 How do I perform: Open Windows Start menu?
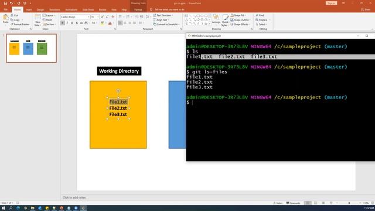pyautogui.click(x=4, y=208)
